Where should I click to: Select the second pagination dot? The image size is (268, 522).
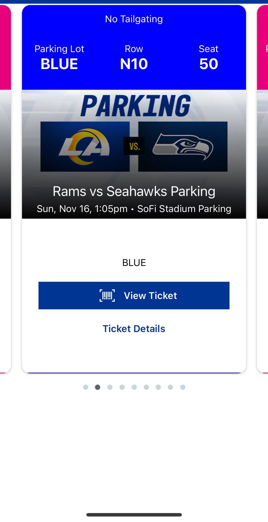97,387
